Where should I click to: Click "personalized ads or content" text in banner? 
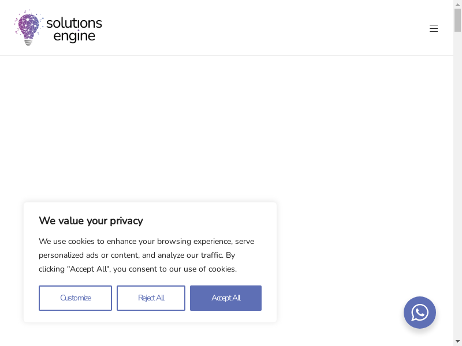point(89,255)
